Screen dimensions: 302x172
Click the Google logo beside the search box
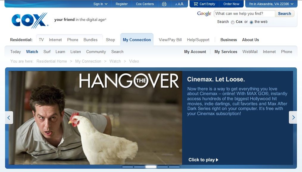[204, 14]
